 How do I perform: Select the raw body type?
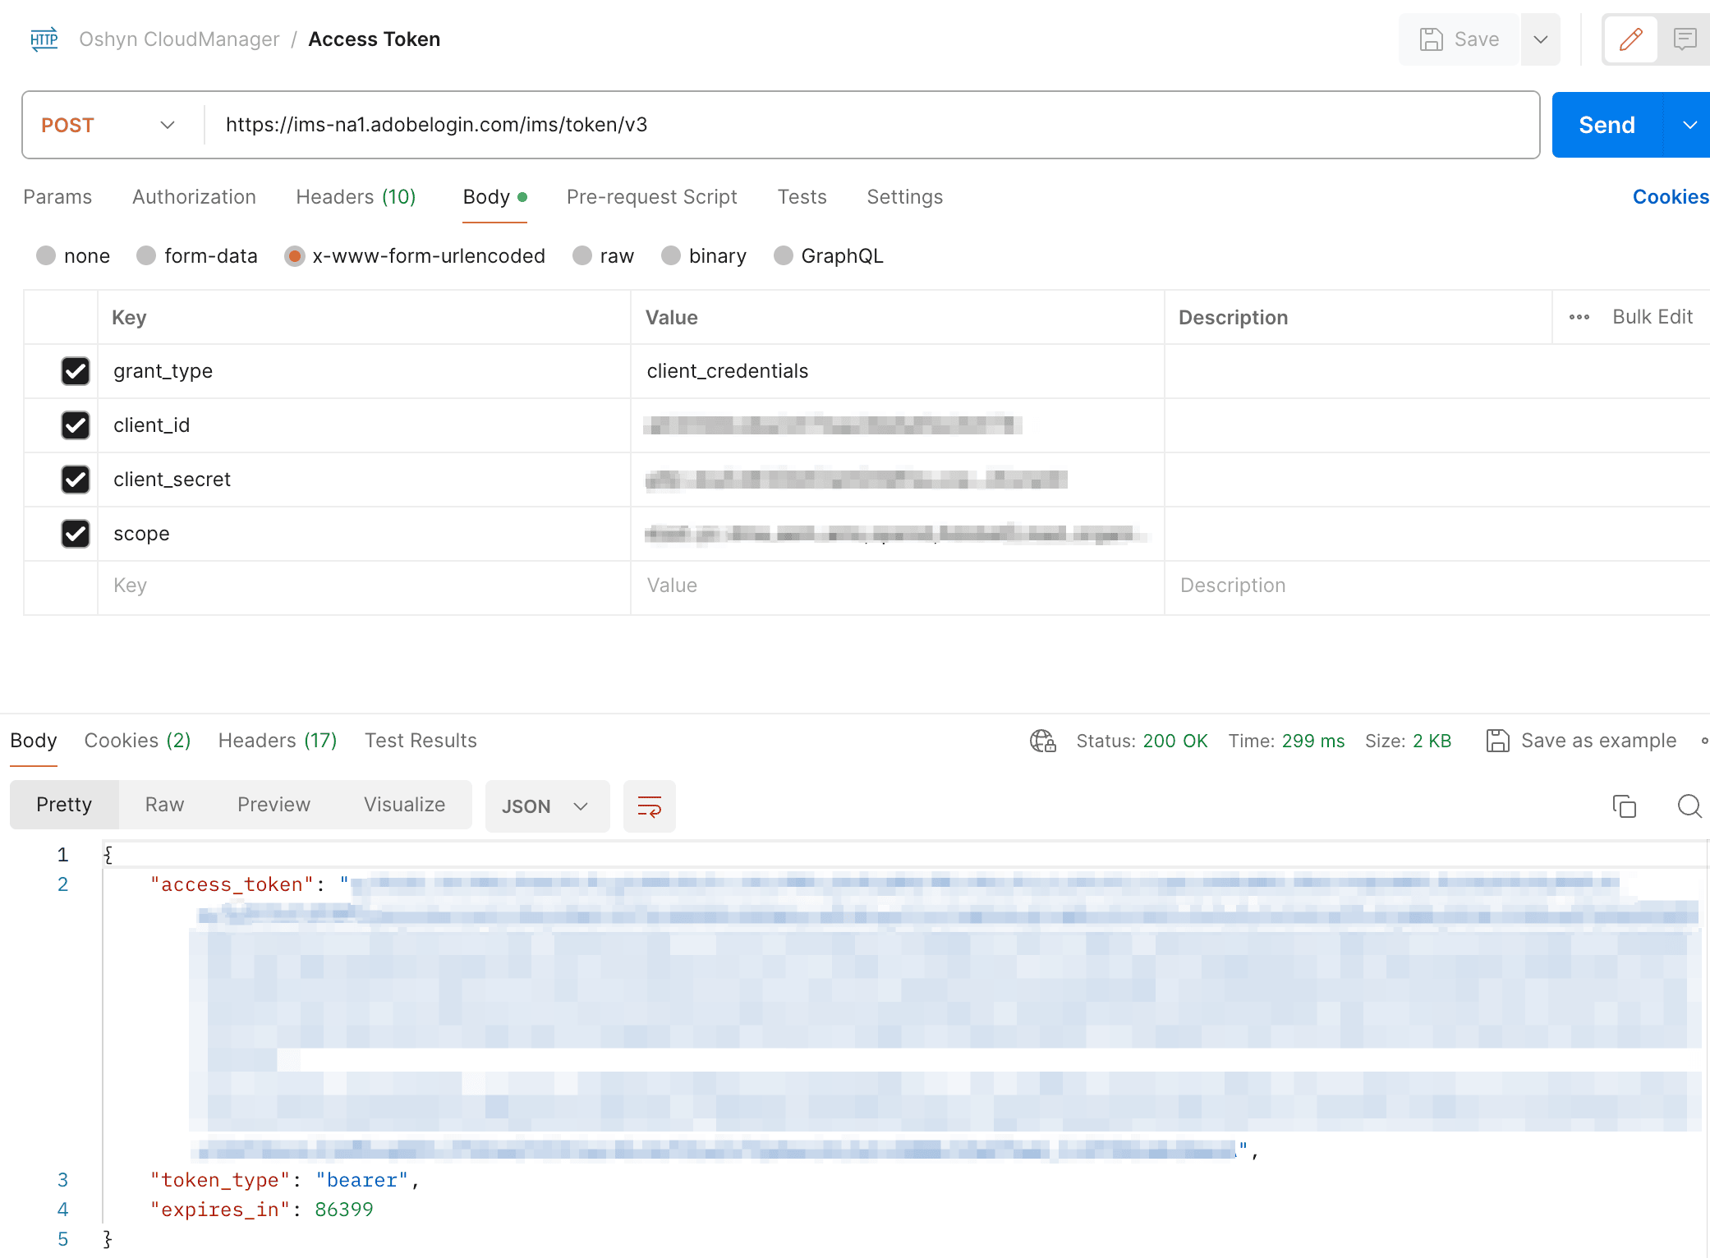[x=582, y=256]
